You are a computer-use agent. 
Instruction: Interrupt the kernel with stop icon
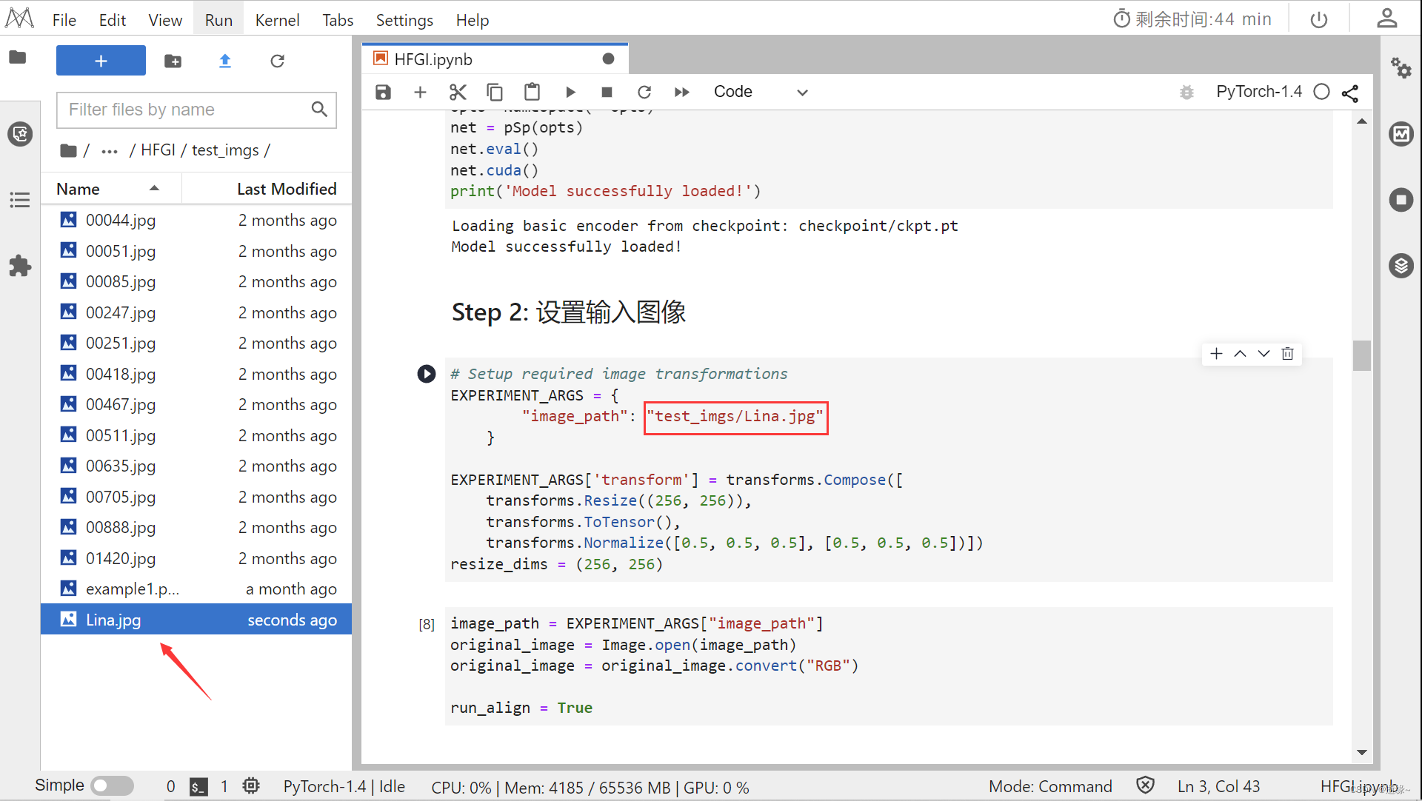[607, 92]
